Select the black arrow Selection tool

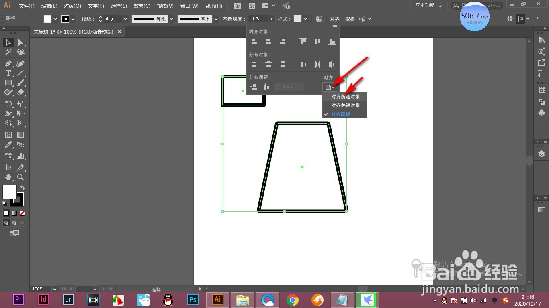(8, 42)
